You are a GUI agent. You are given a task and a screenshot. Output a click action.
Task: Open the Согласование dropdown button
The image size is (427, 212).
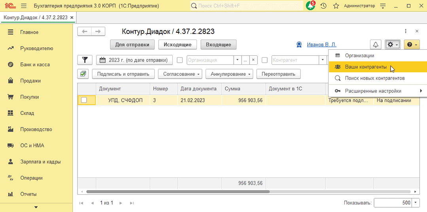(180, 74)
